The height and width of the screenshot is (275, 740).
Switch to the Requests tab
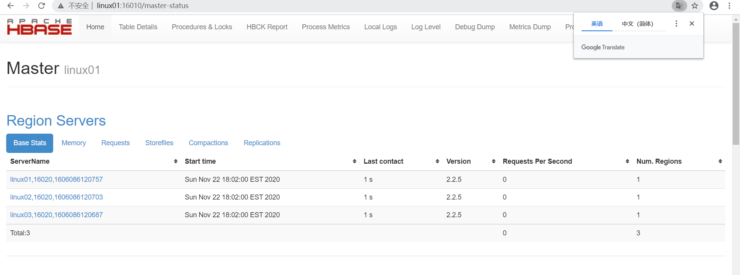116,143
